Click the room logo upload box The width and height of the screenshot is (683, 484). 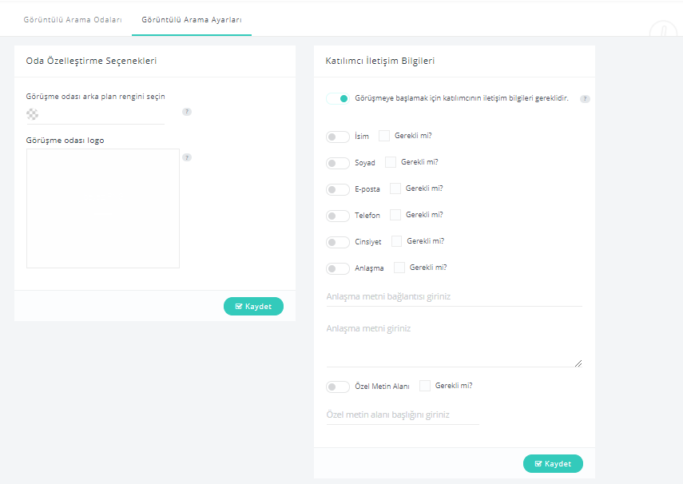[x=103, y=208]
